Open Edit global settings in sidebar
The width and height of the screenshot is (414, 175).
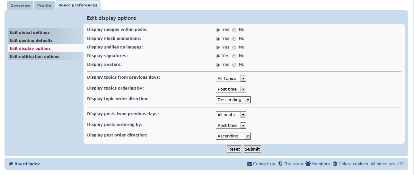30,32
